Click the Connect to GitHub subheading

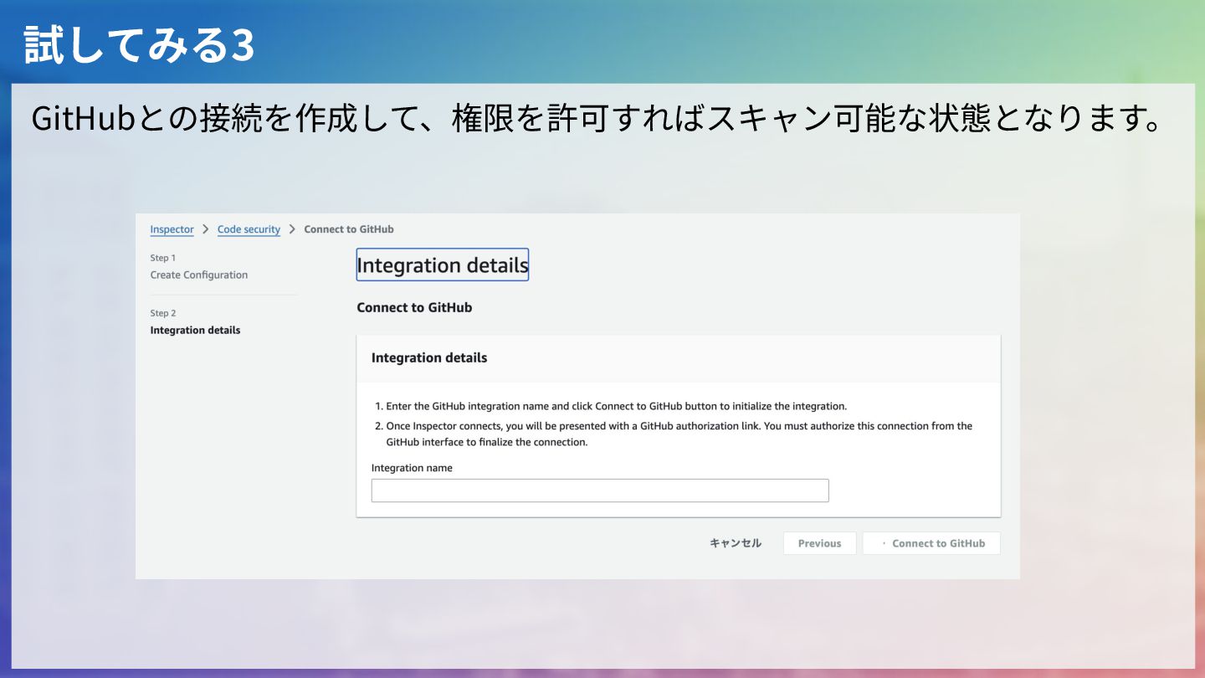pos(414,307)
